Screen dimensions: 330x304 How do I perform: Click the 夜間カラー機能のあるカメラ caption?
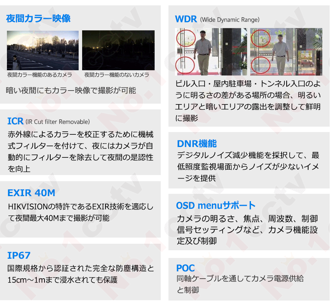point(40,75)
